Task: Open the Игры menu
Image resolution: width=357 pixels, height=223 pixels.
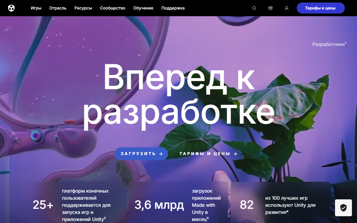Action: pyautogui.click(x=36, y=8)
